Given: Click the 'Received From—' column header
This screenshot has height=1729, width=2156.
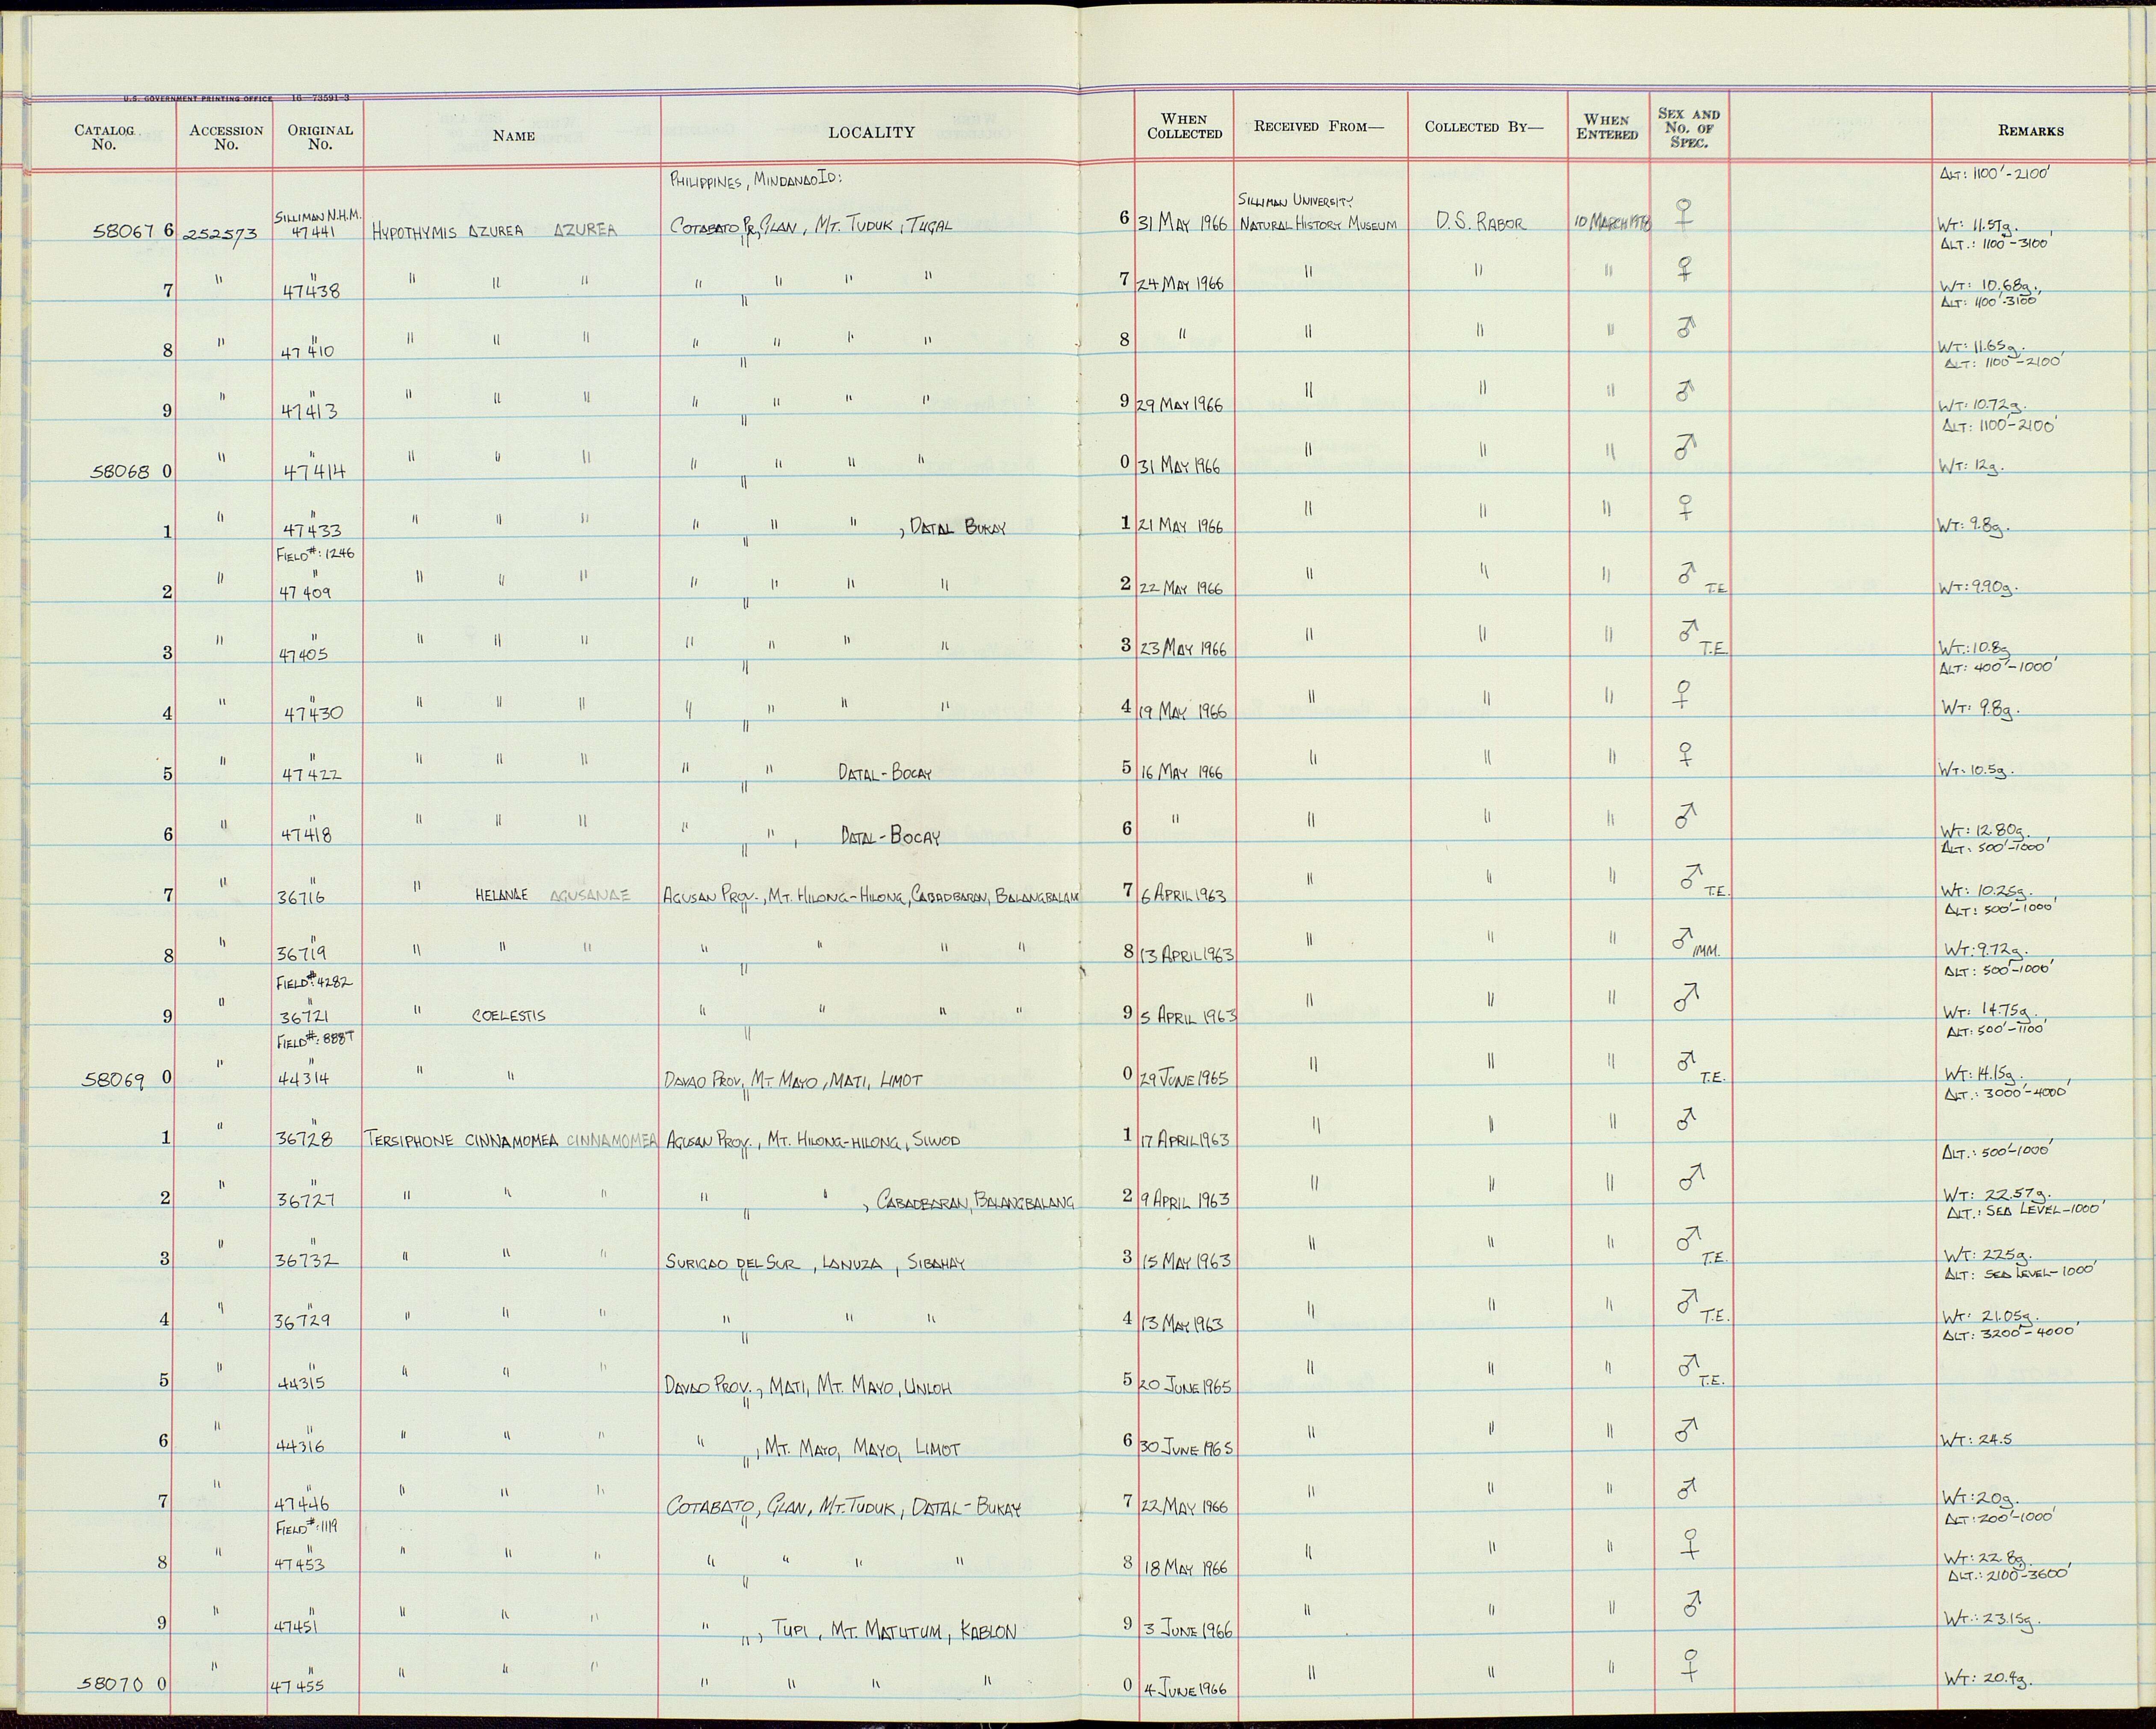Looking at the screenshot, I should (1319, 127).
